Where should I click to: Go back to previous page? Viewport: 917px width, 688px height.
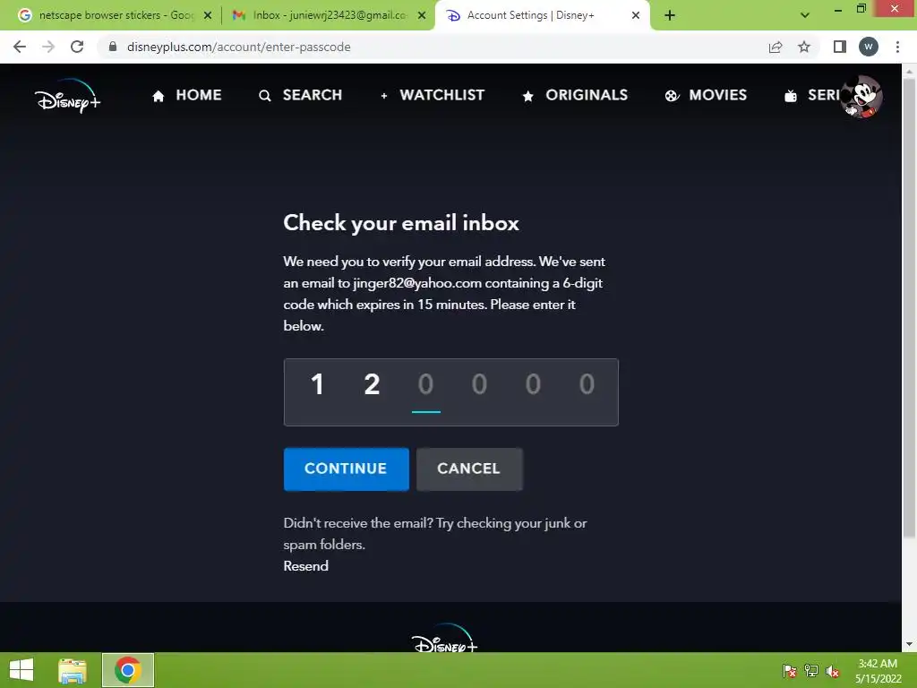20,47
